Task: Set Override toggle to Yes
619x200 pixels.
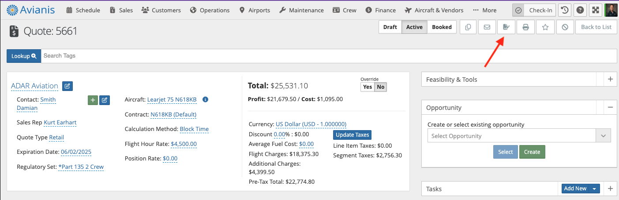Action: coord(367,87)
